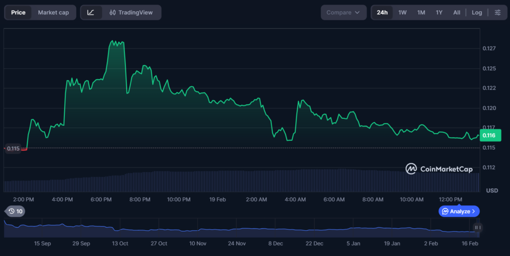The height and width of the screenshot is (256, 510).
Task: Open chart settings sliders icon
Action: (497, 12)
